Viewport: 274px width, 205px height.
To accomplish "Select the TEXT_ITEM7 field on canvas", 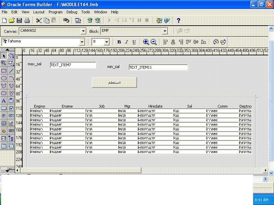I will (x=73, y=65).
